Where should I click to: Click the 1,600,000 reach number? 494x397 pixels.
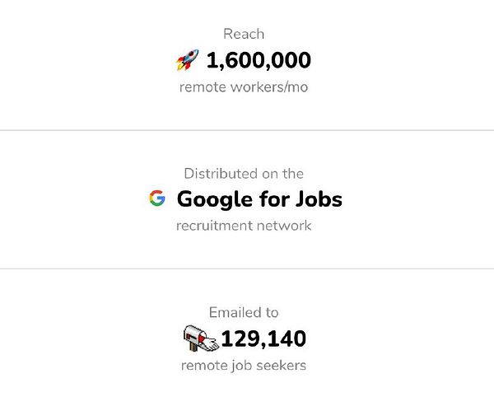pos(258,61)
